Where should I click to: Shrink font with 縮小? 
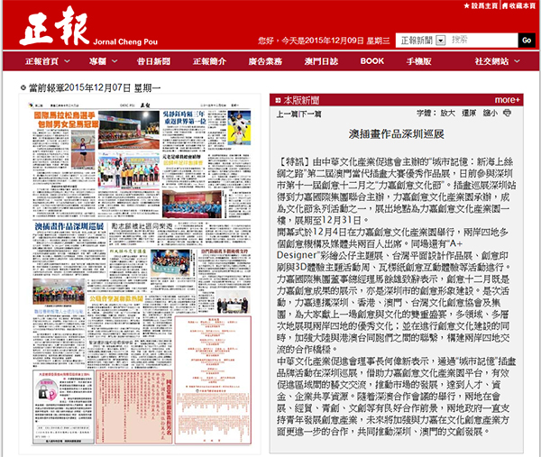coord(490,113)
